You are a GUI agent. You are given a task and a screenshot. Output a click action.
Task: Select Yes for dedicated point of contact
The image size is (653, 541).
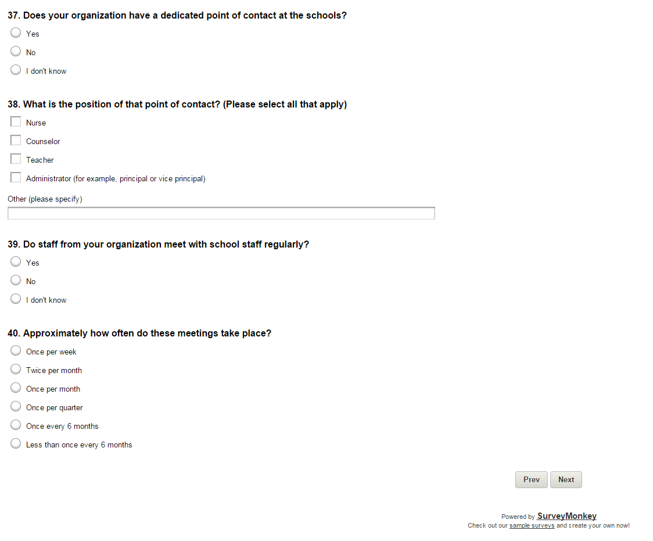pyautogui.click(x=16, y=33)
